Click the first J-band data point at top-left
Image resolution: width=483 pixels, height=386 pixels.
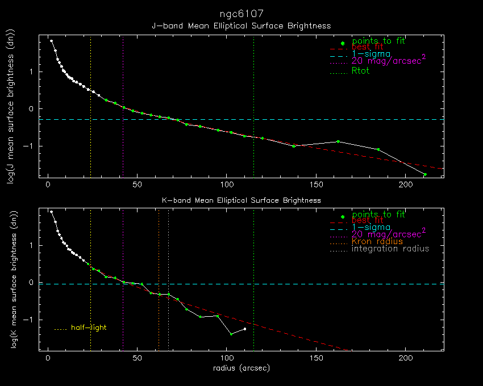click(x=52, y=41)
